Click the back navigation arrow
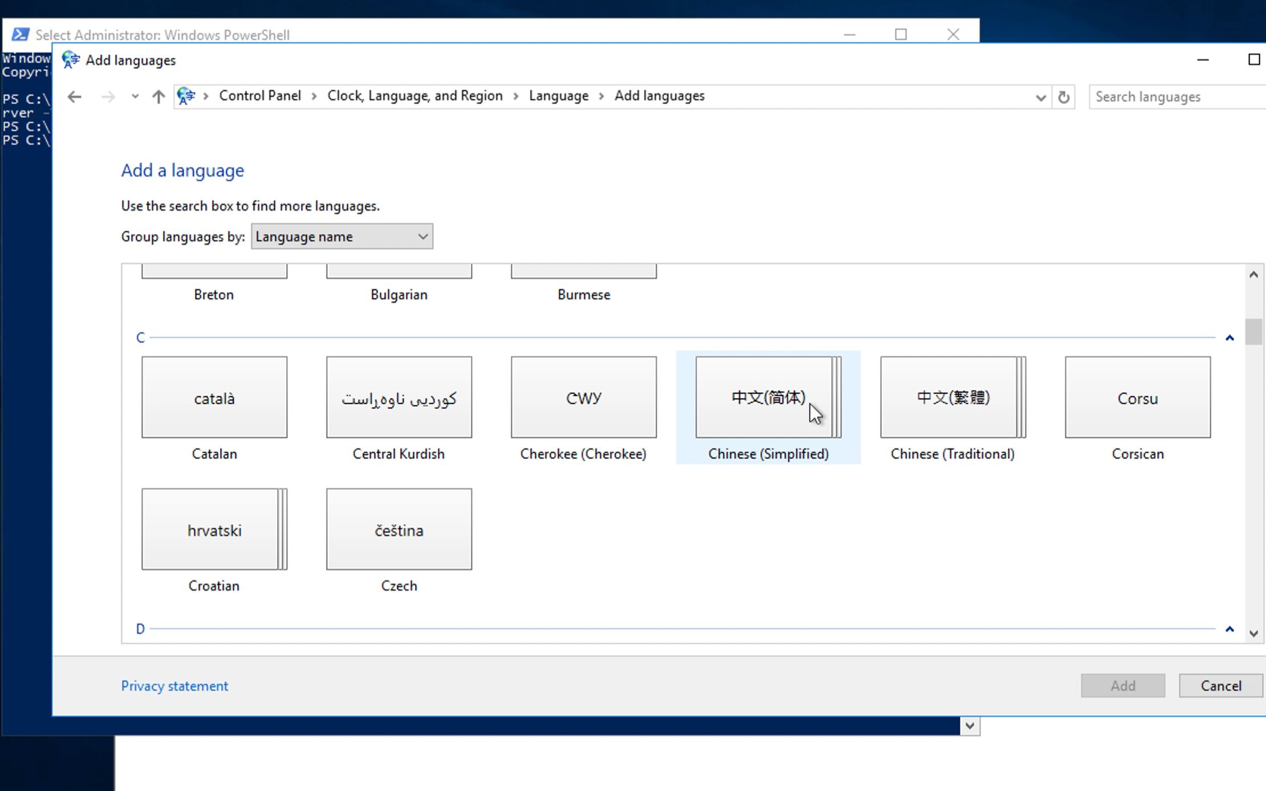 (x=74, y=96)
